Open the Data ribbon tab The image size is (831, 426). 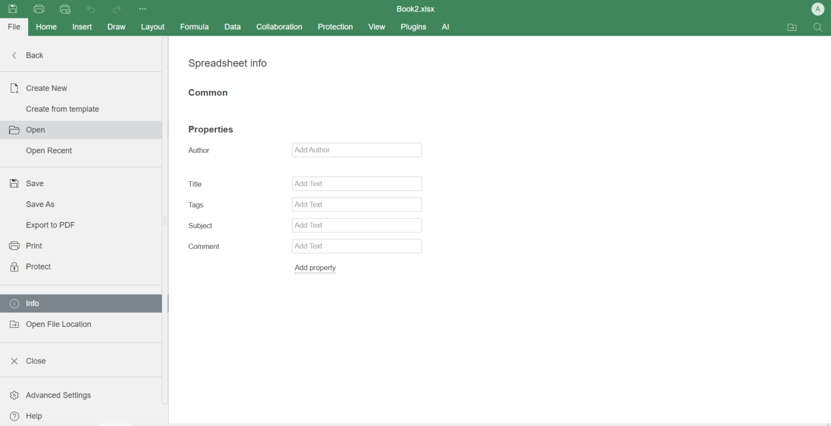point(232,27)
